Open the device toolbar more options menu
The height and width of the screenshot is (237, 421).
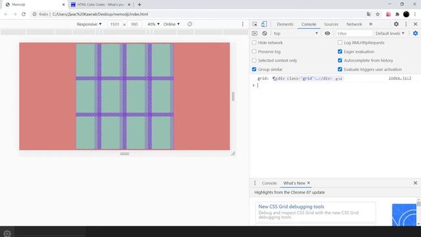pos(243,24)
